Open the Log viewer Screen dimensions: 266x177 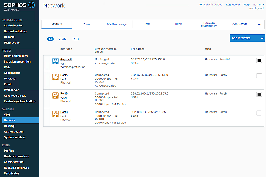coord(233,4)
